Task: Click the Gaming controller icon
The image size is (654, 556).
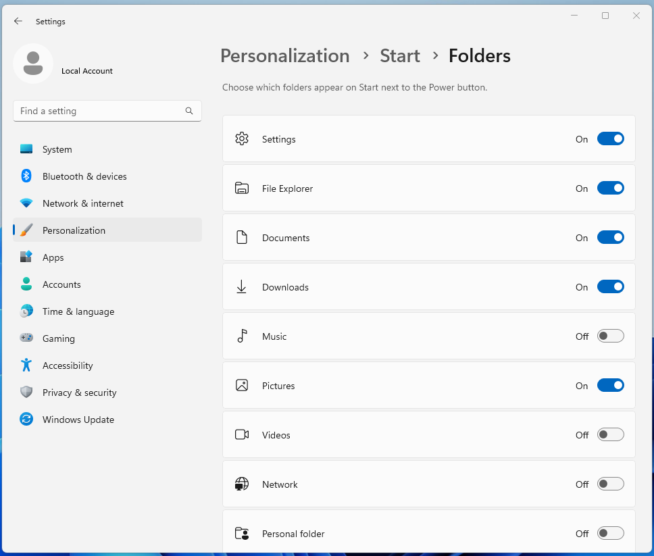Action: (26, 338)
